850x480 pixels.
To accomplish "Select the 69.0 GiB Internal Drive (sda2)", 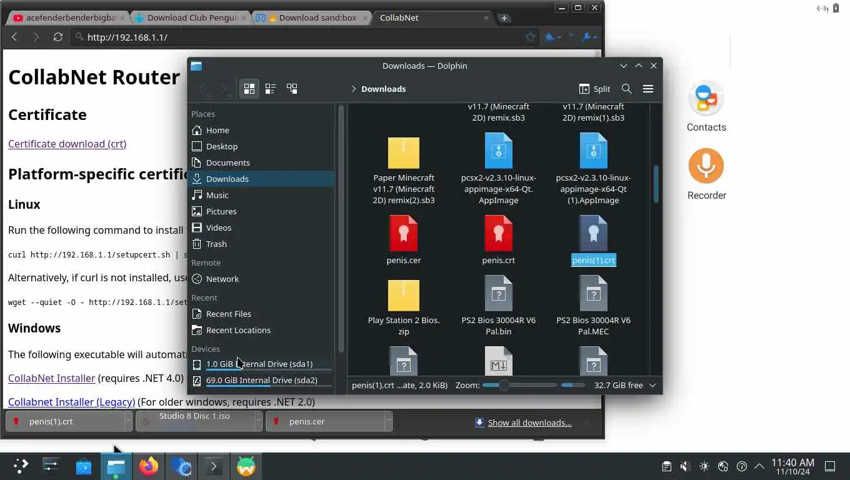I will point(262,380).
